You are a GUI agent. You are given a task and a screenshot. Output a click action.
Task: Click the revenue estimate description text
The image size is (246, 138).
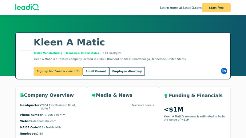tap(194, 118)
